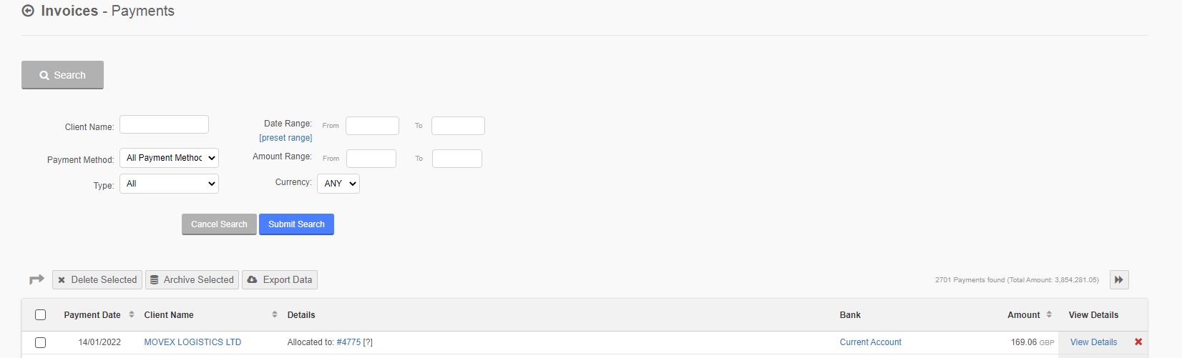Click Export Data cloud button
Viewport: 1182px width, 358px height.
(x=280, y=280)
